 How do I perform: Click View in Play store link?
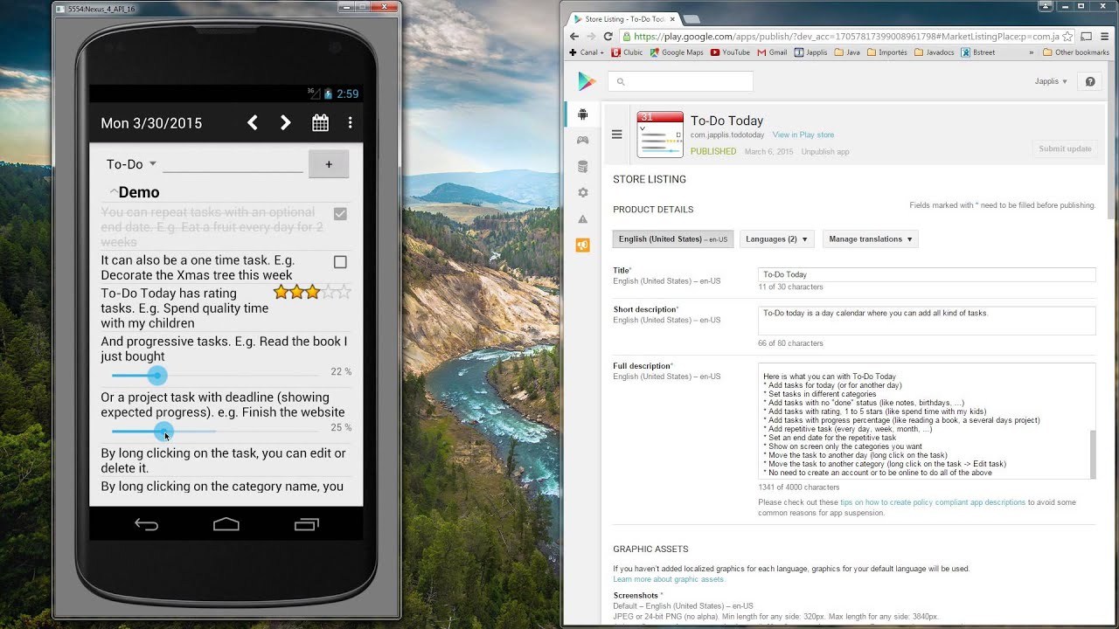(803, 135)
